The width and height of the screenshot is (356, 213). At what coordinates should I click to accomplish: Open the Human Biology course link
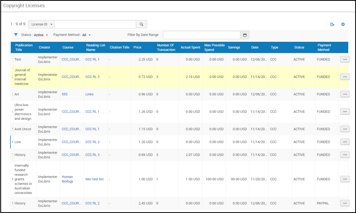(67, 179)
